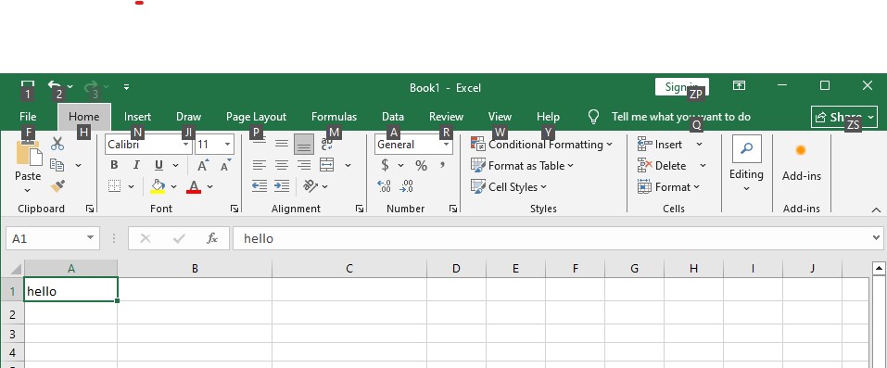The image size is (887, 368).
Task: Click the Format cells button
Action: (668, 186)
